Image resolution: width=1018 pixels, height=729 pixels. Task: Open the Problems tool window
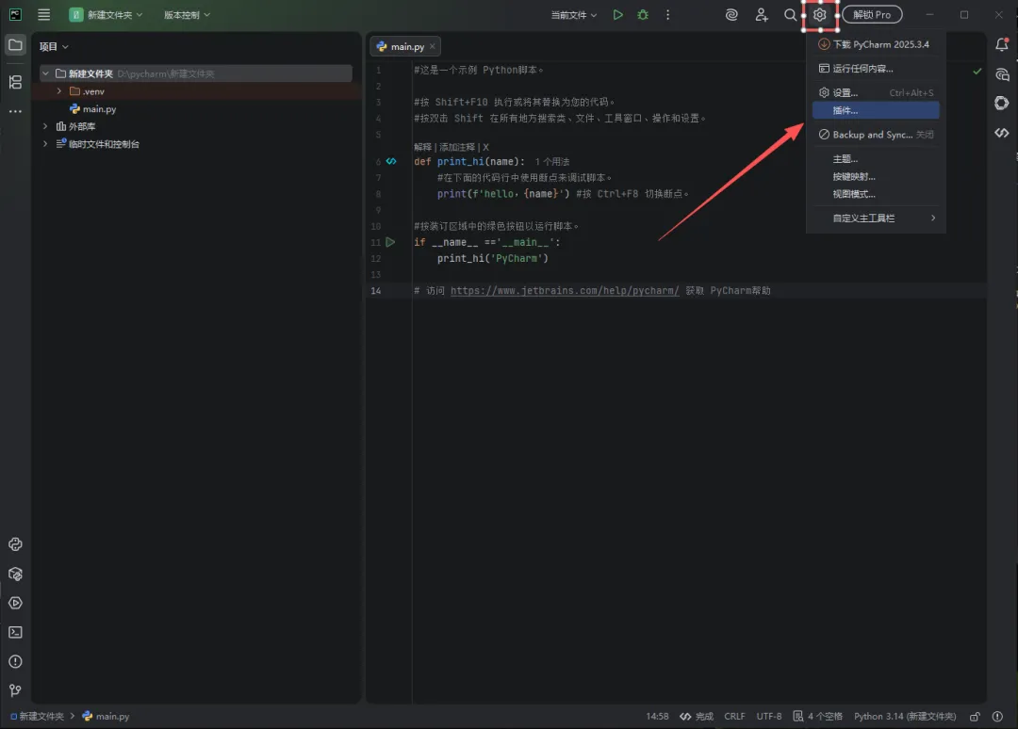15,661
